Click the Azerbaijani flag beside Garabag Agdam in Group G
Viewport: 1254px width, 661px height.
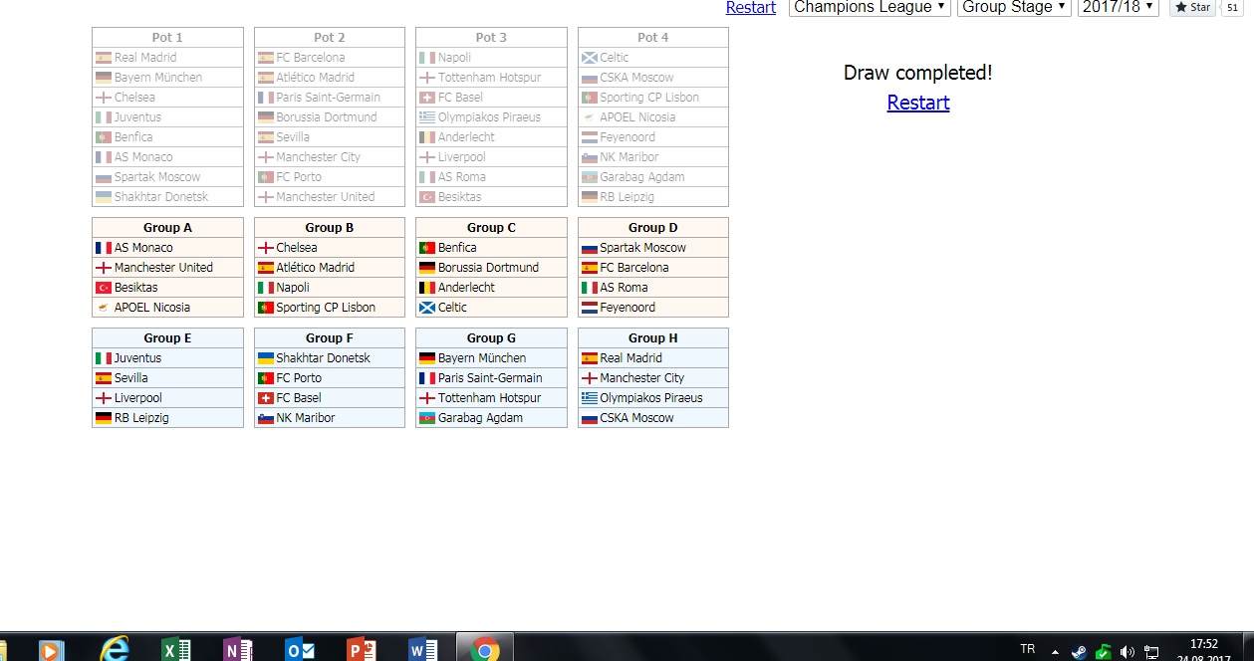(427, 418)
